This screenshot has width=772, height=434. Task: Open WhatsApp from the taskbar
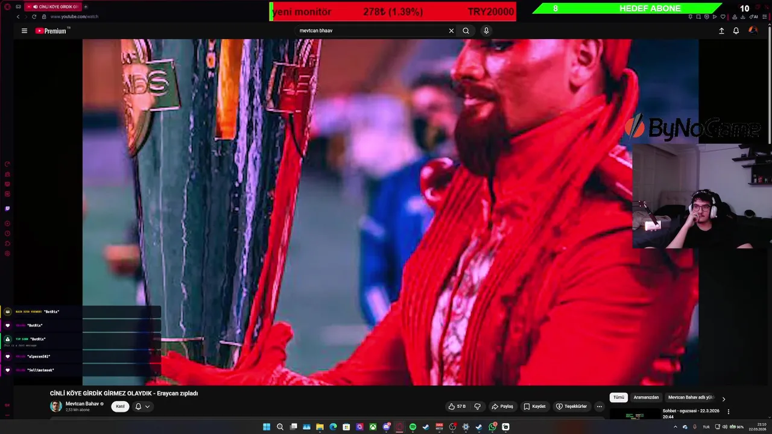(493, 427)
